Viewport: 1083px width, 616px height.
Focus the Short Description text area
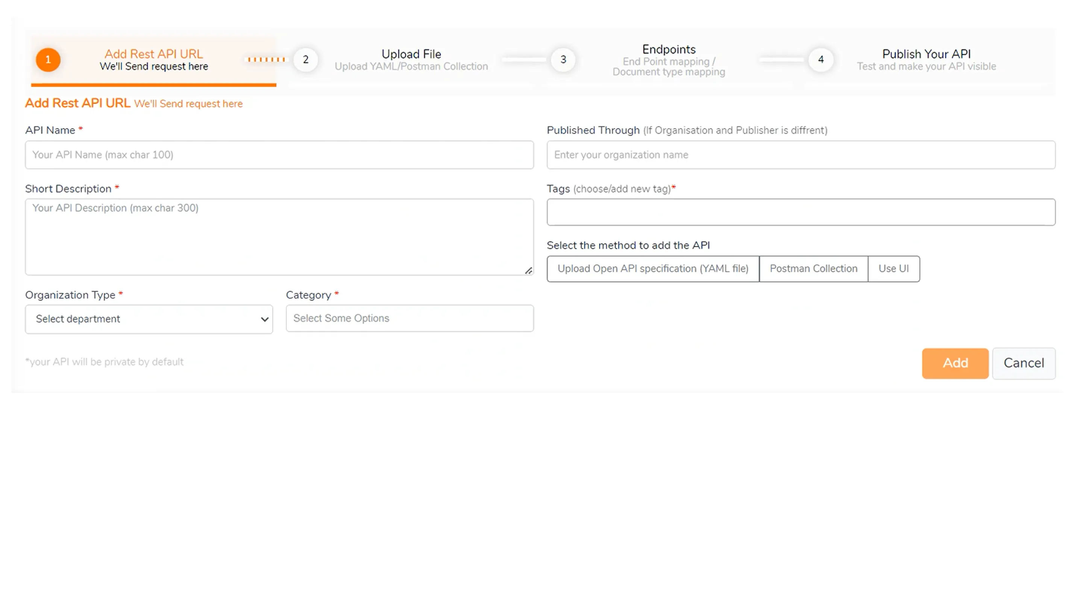[x=279, y=237]
